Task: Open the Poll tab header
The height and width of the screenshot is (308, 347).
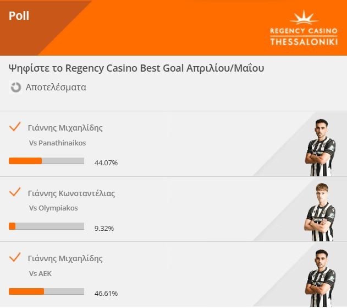Action: pos(19,15)
